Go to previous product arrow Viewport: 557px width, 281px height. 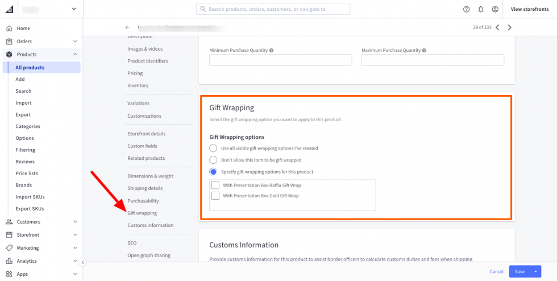(x=497, y=27)
